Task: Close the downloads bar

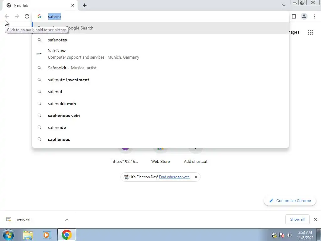Action: pyautogui.click(x=315, y=219)
